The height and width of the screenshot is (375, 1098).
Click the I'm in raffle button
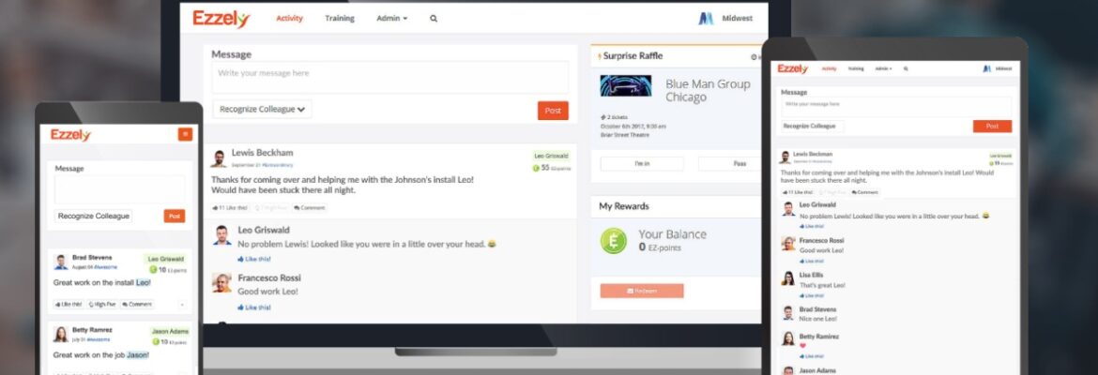coord(642,164)
